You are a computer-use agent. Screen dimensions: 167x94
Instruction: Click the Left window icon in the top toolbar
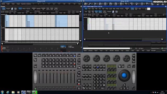pos(116,4)
